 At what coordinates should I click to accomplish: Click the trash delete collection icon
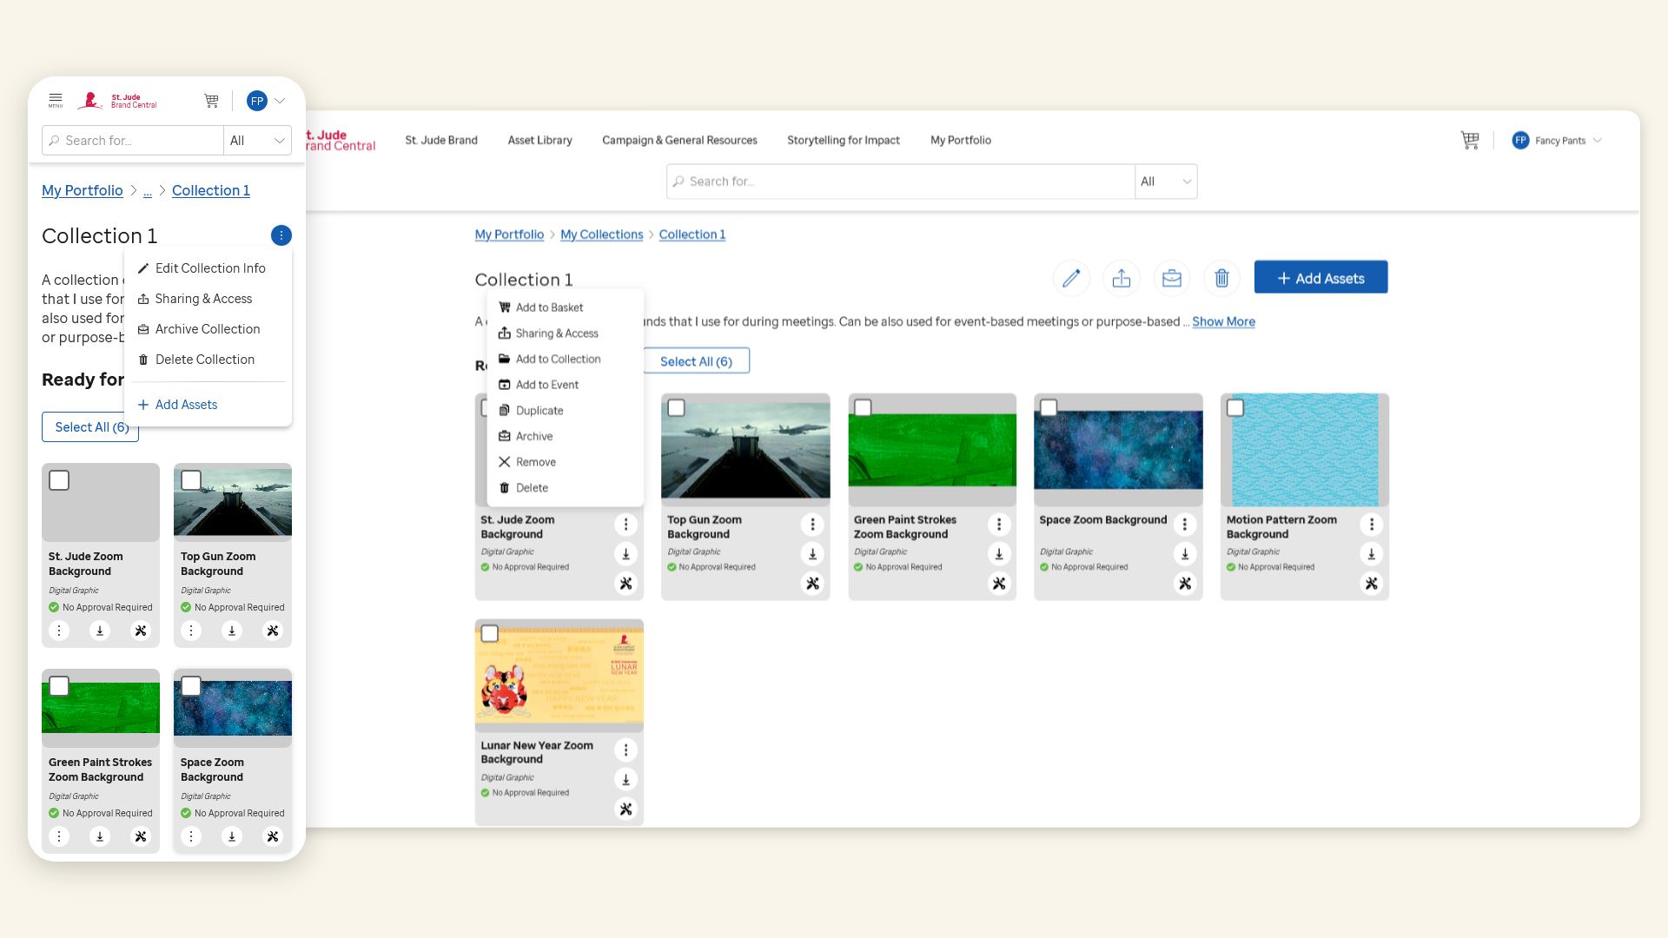[x=1221, y=278]
